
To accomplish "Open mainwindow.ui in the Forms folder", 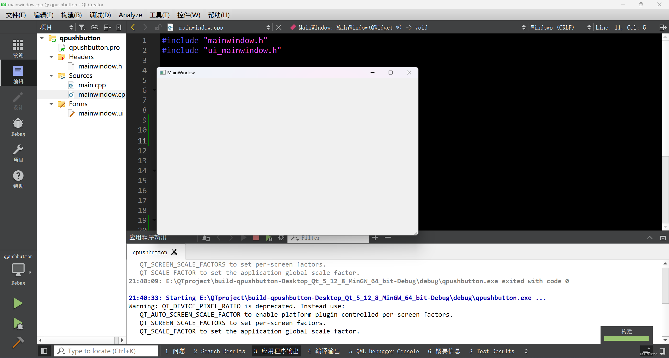I will 101,113.
